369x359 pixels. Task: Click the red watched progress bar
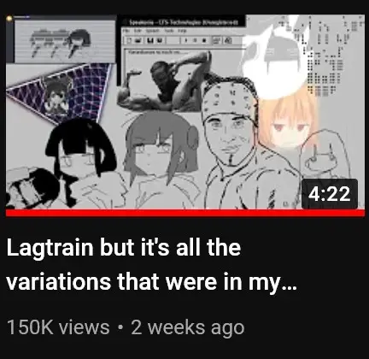tap(185, 213)
